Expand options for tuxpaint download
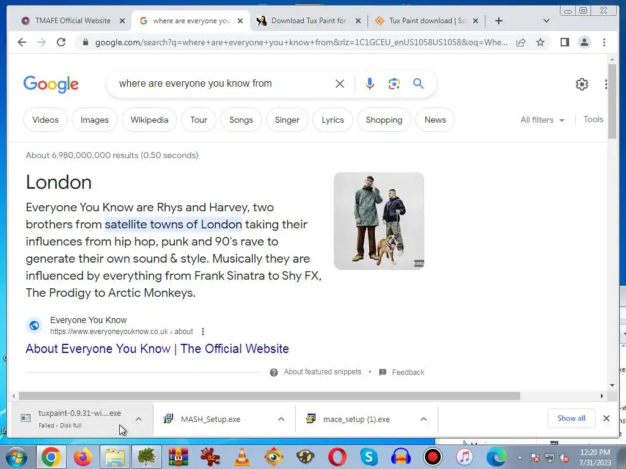626x469 pixels. tap(139, 419)
